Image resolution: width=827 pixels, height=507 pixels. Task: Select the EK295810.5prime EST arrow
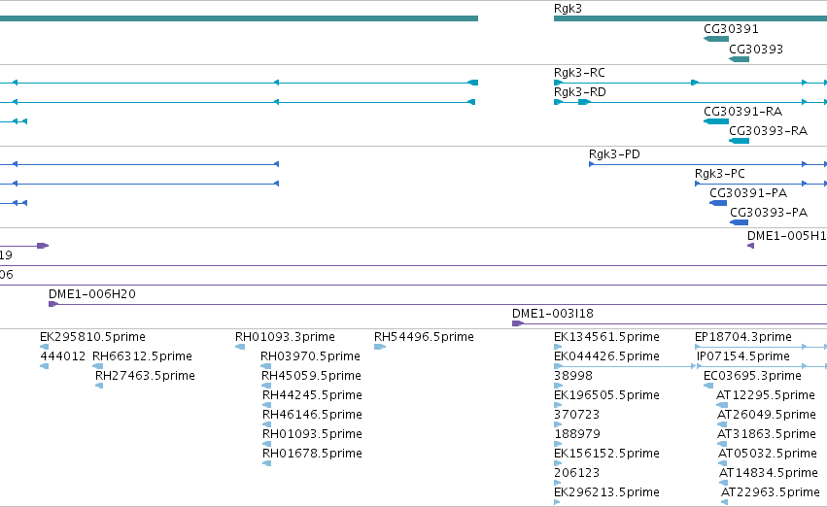click(x=45, y=347)
